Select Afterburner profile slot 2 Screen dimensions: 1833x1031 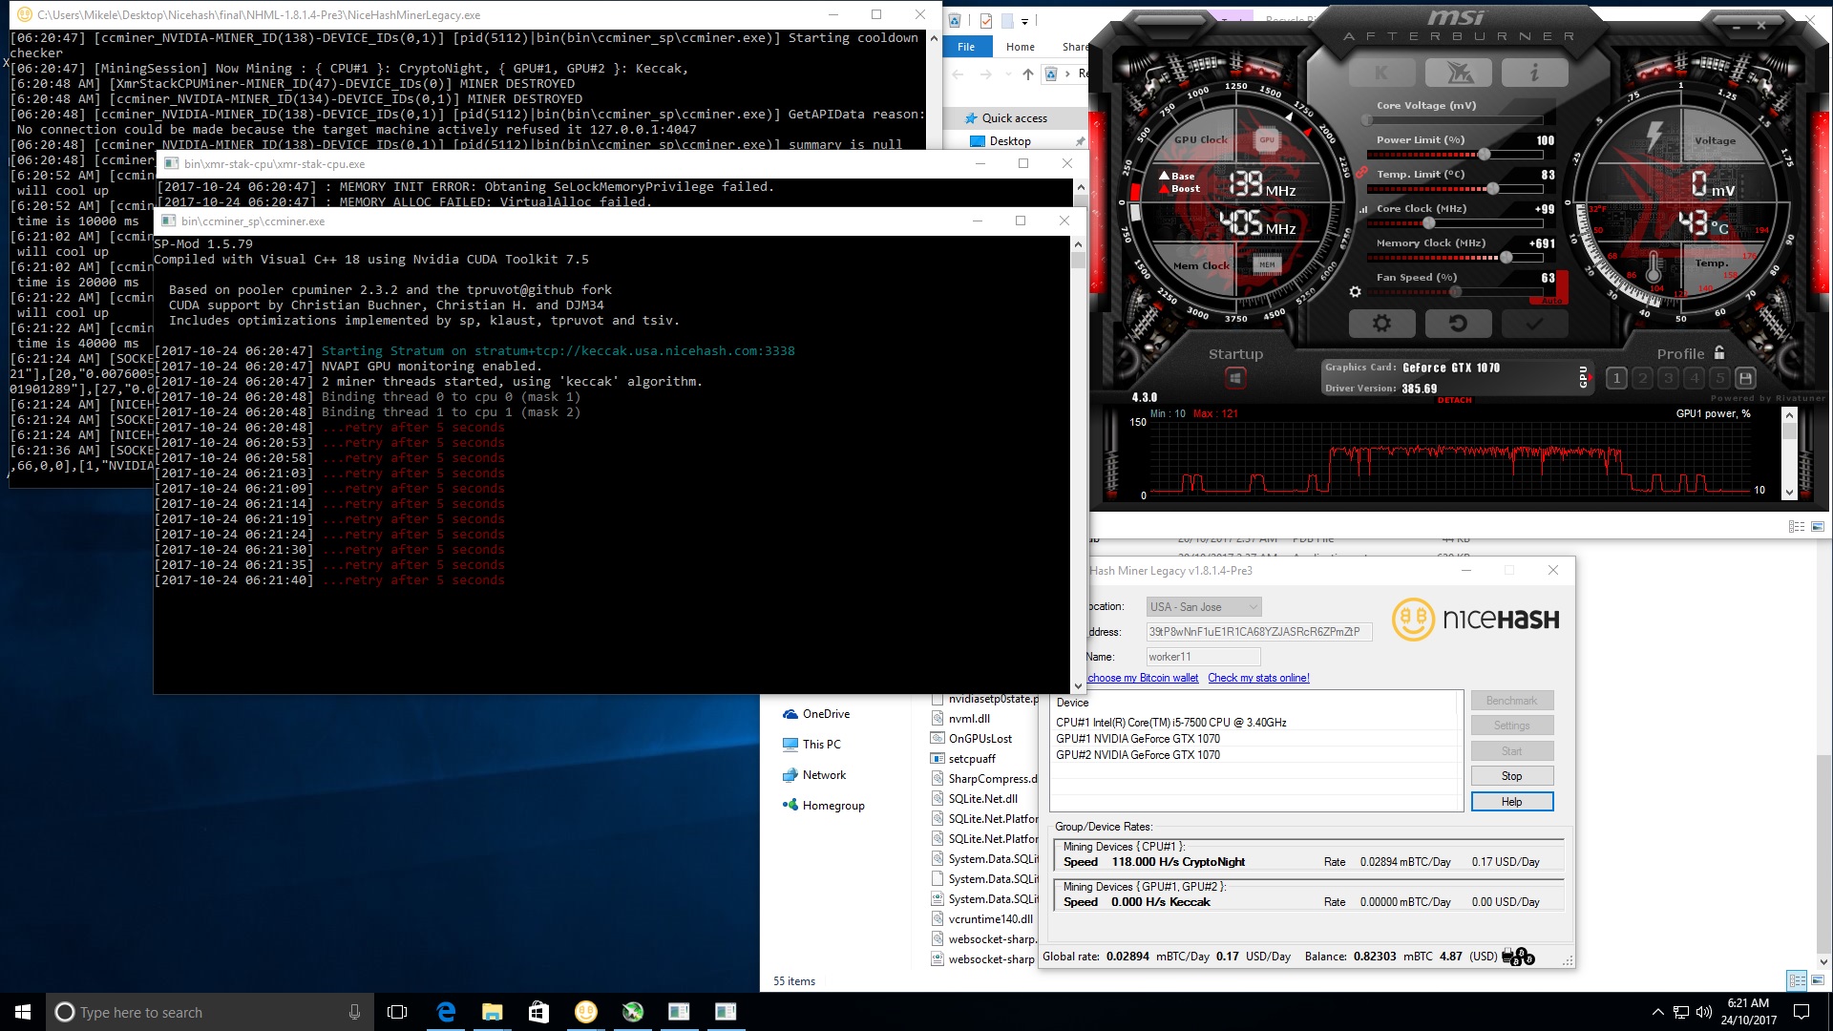1642,378
